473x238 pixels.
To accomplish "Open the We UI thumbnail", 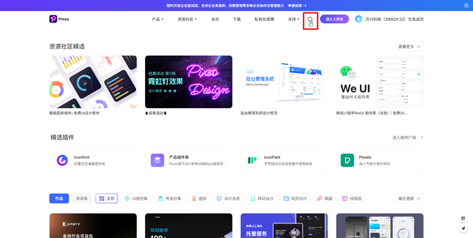I will [x=380, y=82].
